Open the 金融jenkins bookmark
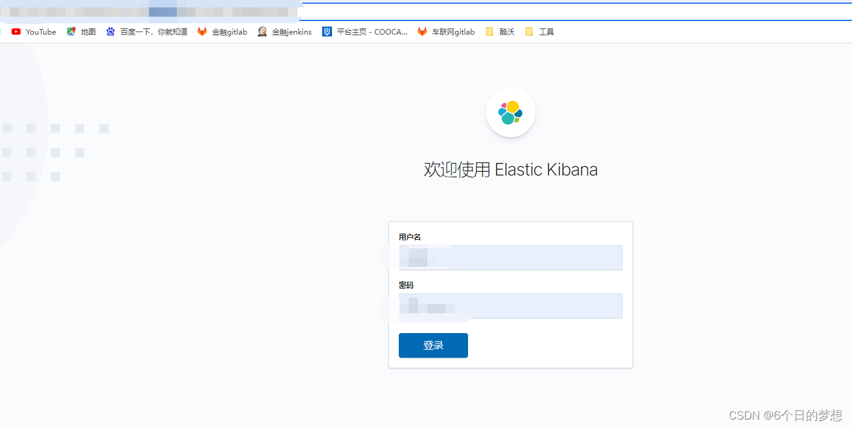The height and width of the screenshot is (427, 852). click(x=284, y=32)
